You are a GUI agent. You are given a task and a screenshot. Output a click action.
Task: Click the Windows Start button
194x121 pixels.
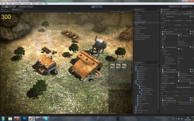click(x=3, y=119)
